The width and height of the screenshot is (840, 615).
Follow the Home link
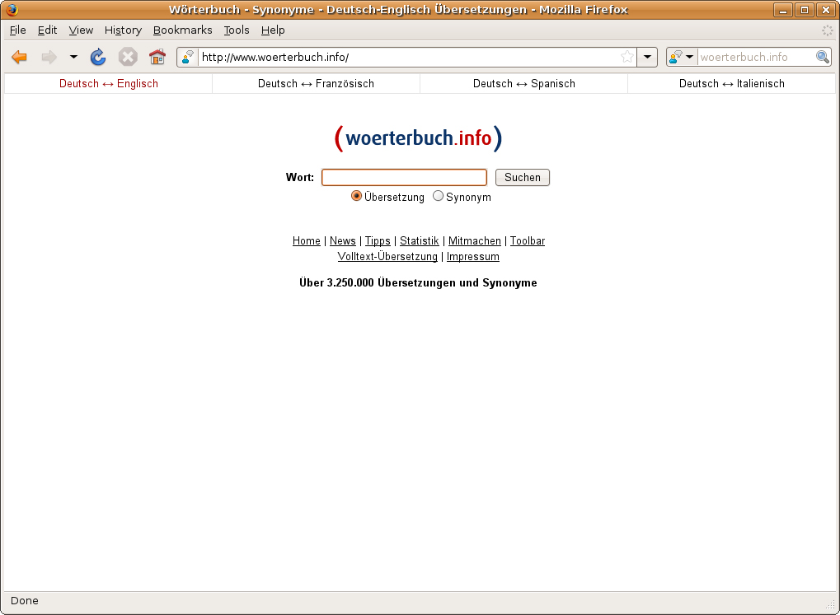307,241
